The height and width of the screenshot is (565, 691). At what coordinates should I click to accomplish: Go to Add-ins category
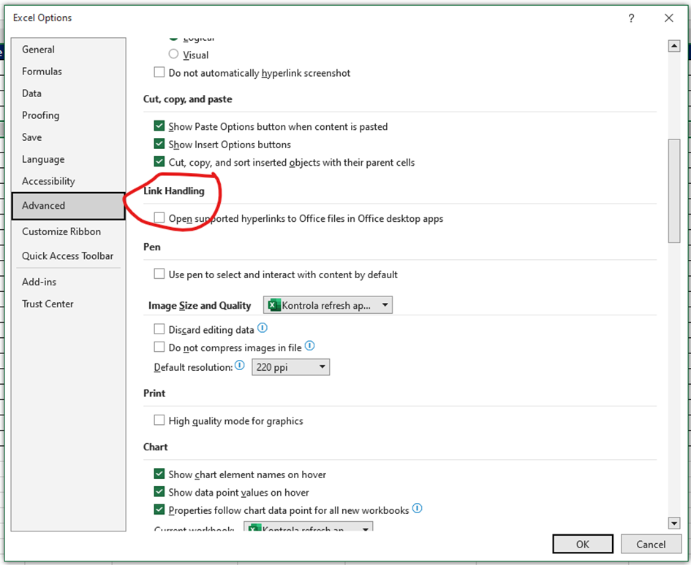68,282
